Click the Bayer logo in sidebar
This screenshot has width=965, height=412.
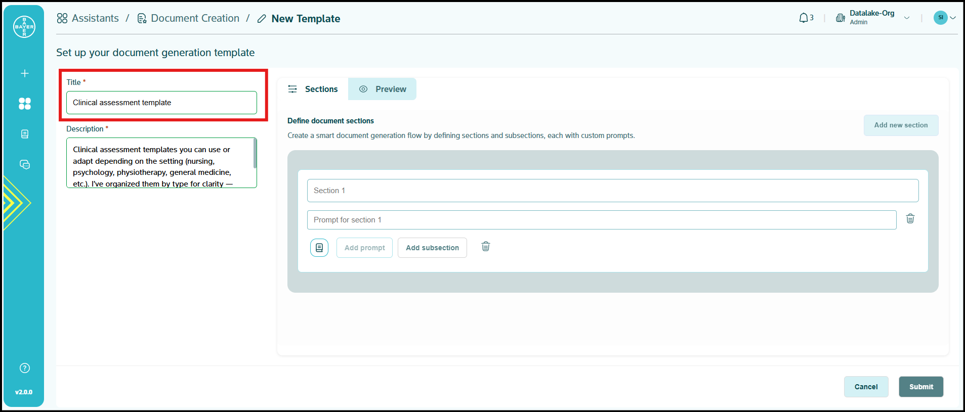point(24,27)
